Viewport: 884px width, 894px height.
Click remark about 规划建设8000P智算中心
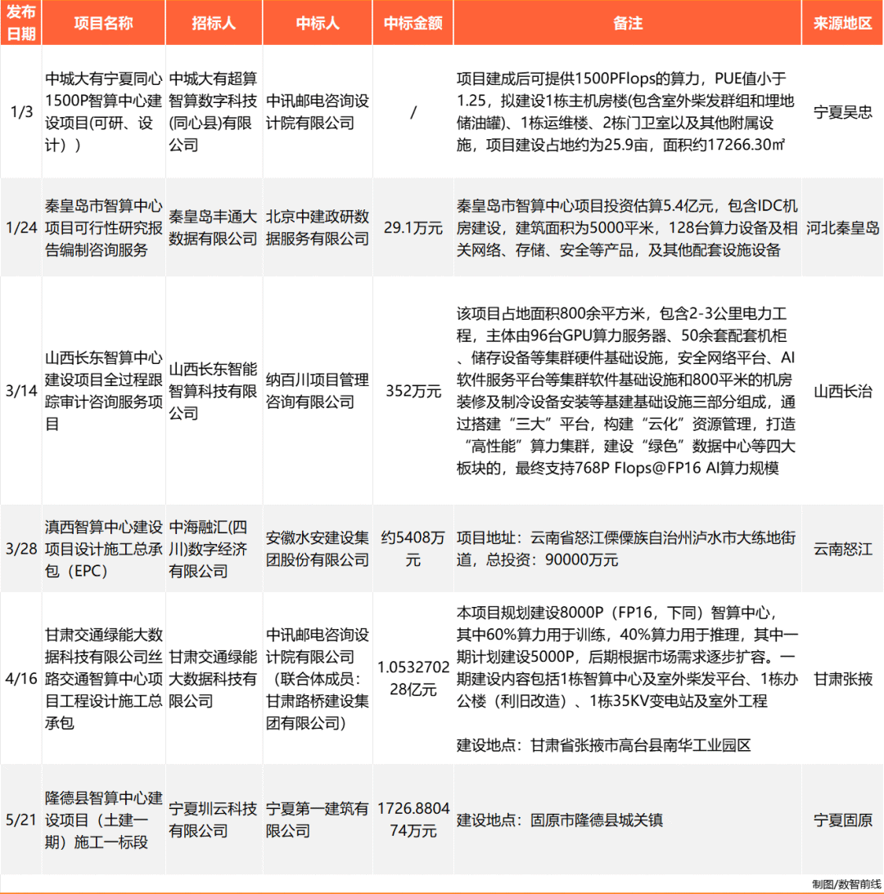[627, 657]
